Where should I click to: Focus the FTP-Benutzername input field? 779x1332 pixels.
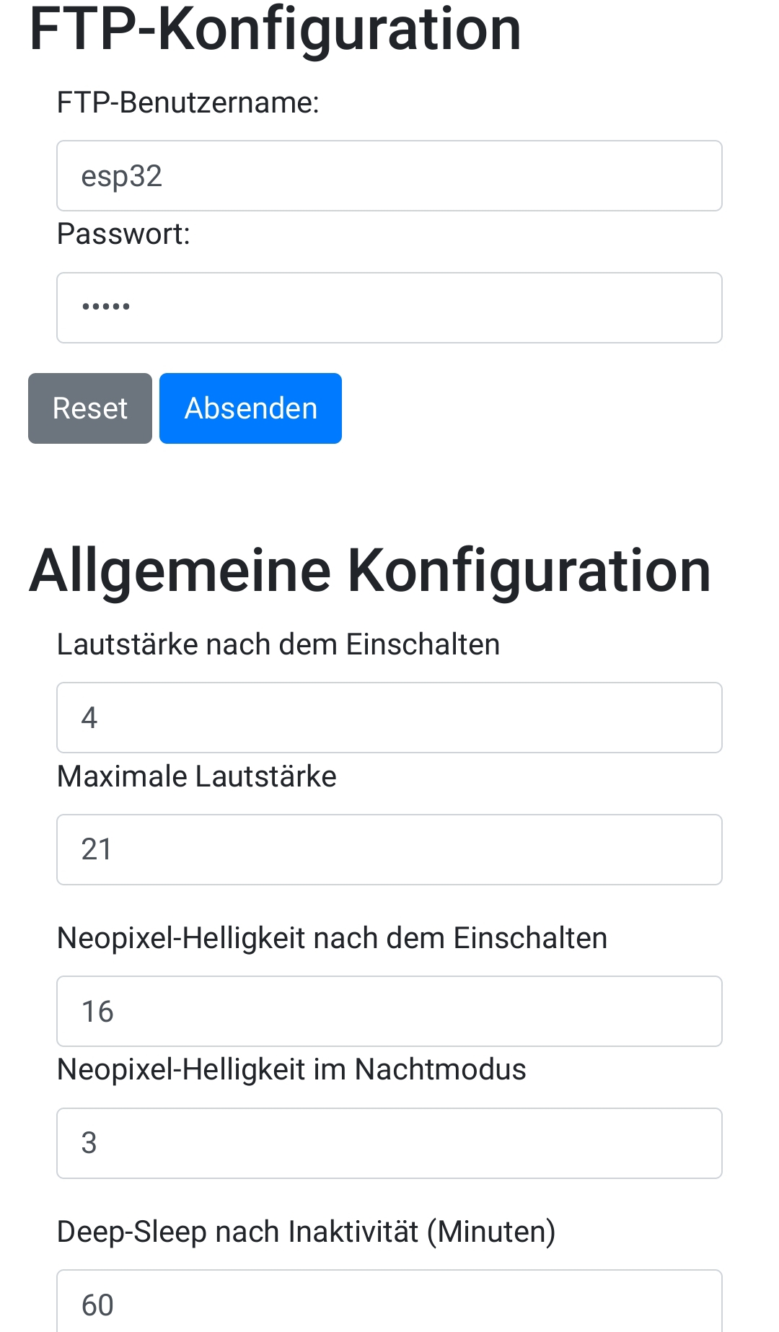pos(389,176)
